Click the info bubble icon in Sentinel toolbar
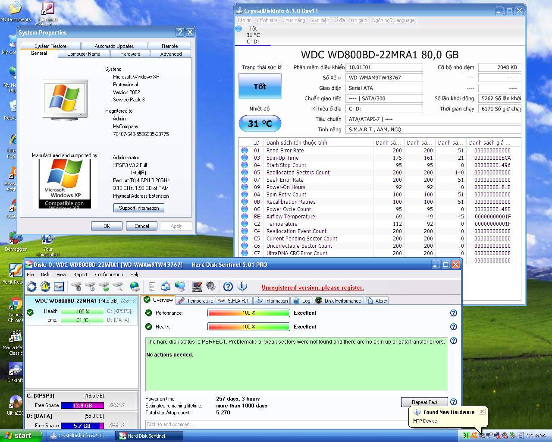Screen dimensions: 552x442 [x=242, y=287]
